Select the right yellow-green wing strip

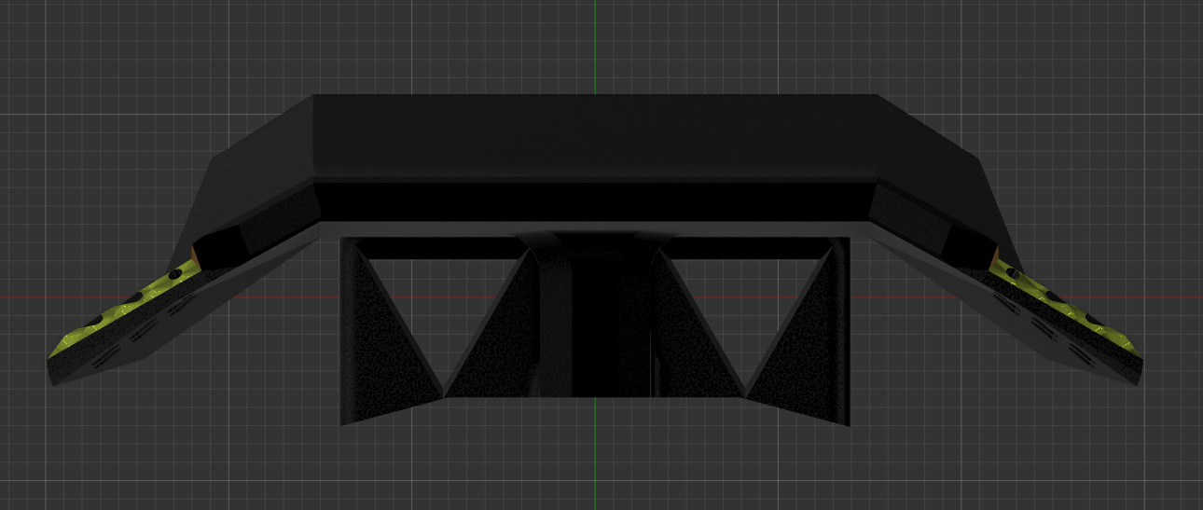[x=1067, y=310]
